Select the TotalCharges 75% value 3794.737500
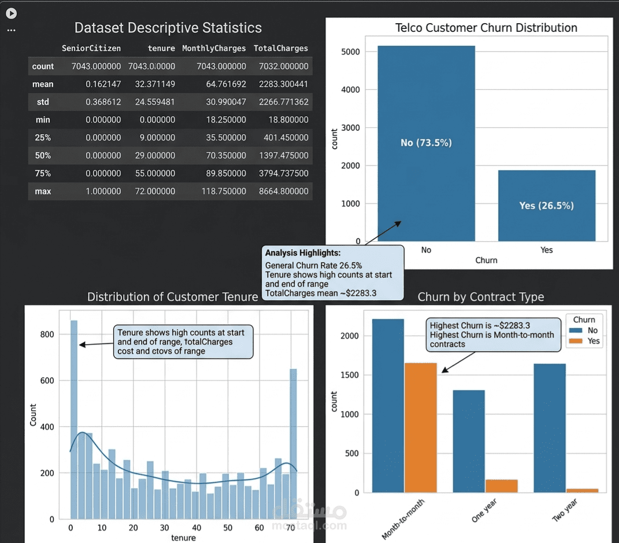The image size is (619, 543). pos(283,173)
